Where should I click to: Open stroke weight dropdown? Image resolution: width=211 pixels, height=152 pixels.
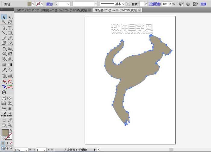click(x=68, y=4)
